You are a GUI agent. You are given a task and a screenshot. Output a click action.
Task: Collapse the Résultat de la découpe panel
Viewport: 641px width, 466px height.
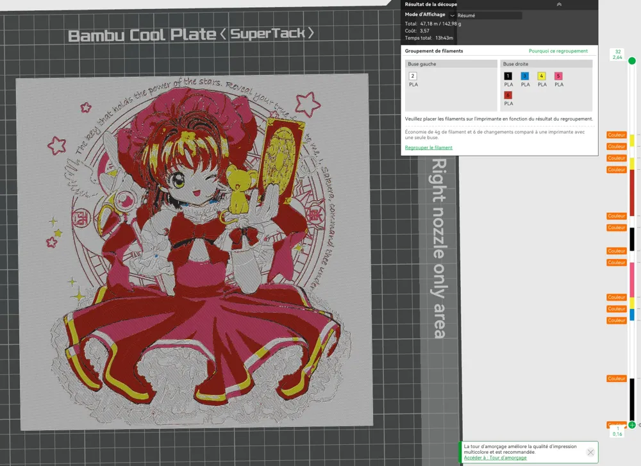click(x=559, y=4)
